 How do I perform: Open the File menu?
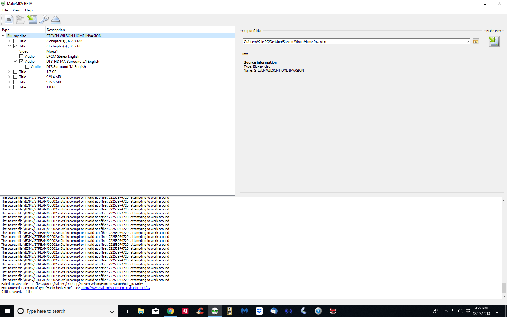5,10
